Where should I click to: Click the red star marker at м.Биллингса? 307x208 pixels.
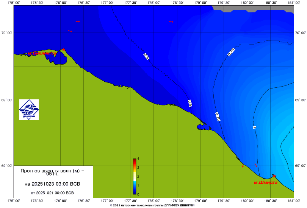click(64, 50)
